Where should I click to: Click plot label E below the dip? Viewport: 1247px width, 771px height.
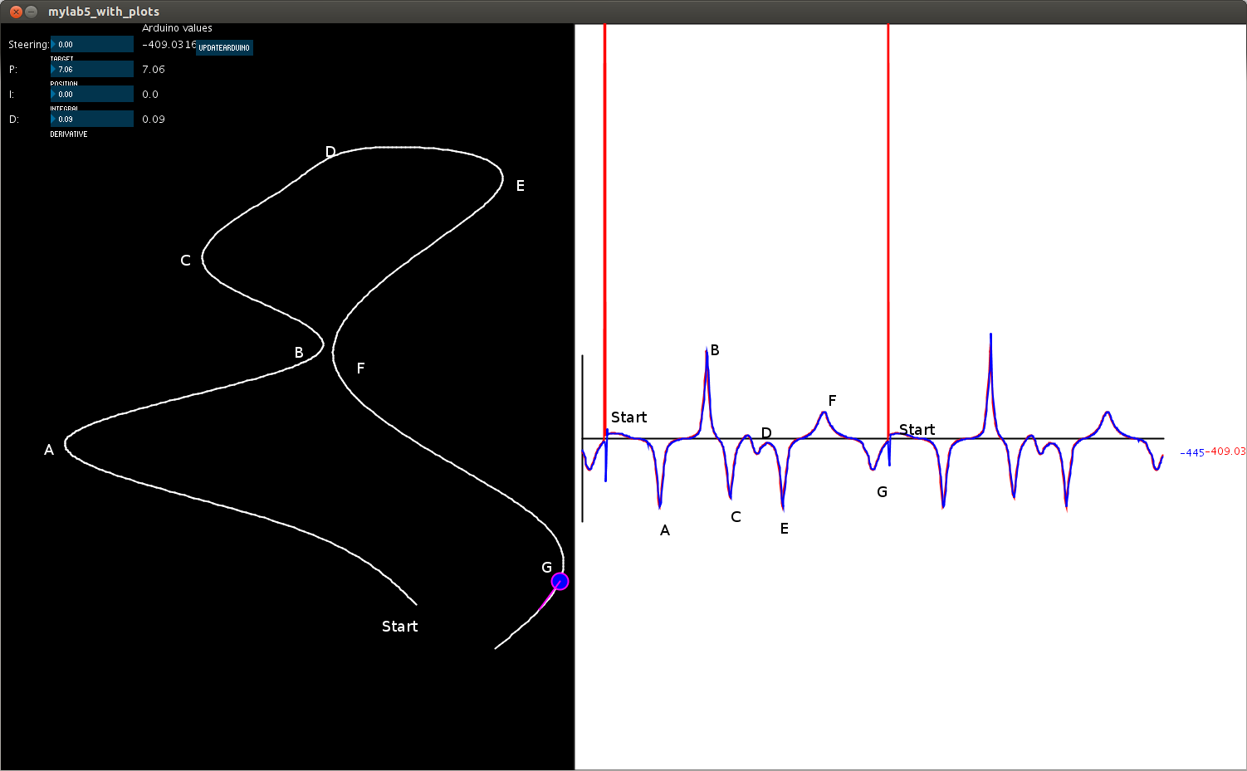(785, 529)
